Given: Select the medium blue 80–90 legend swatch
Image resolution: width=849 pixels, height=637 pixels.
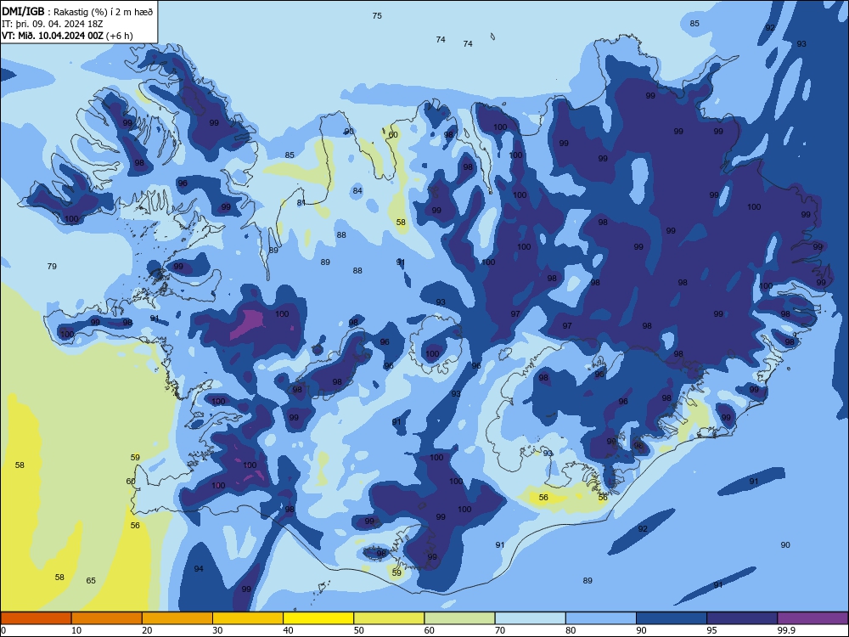Looking at the screenshot, I should [x=600, y=618].
